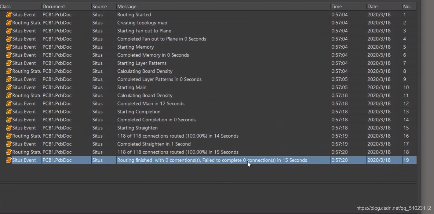
Task: Click 'Routing Statu' class on row 2
Action: tap(27, 23)
